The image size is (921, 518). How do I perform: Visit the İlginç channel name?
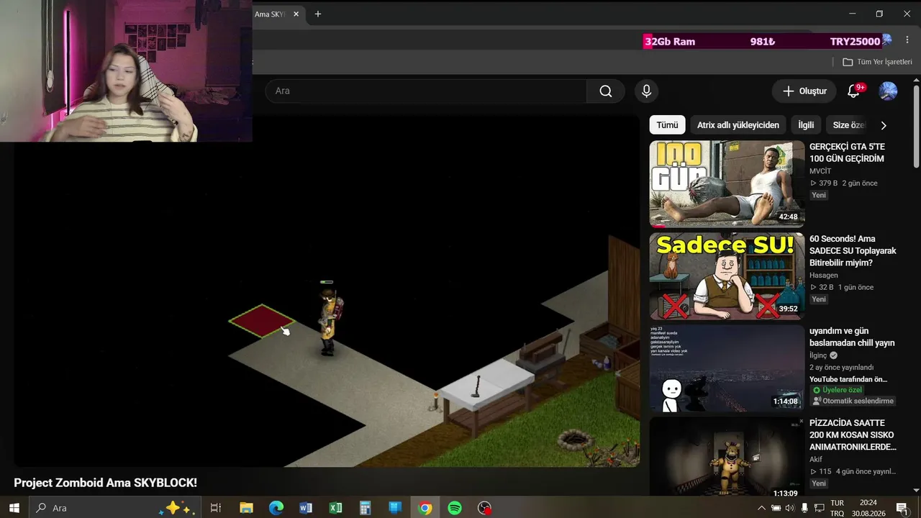[818, 355]
